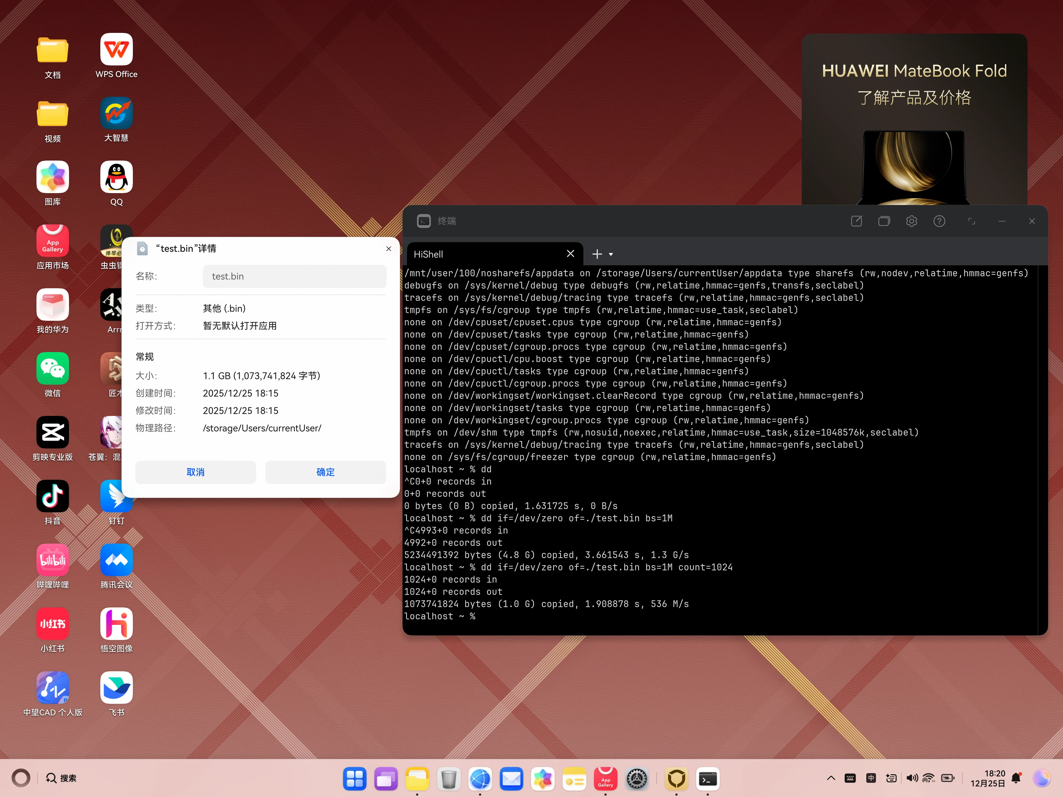The image size is (1063, 797).
Task: Open terminal settings gear icon
Action: pos(911,221)
